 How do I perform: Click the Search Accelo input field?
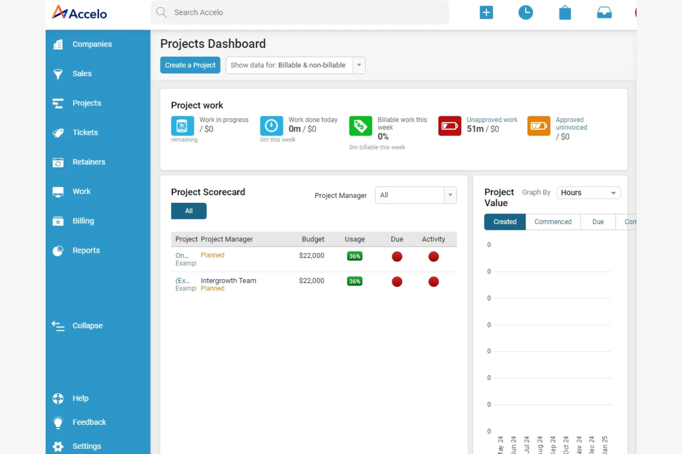300,12
